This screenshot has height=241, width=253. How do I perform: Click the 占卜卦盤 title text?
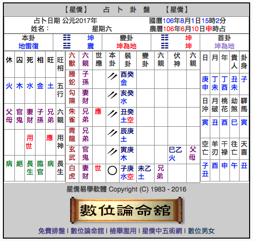[x=127, y=10]
